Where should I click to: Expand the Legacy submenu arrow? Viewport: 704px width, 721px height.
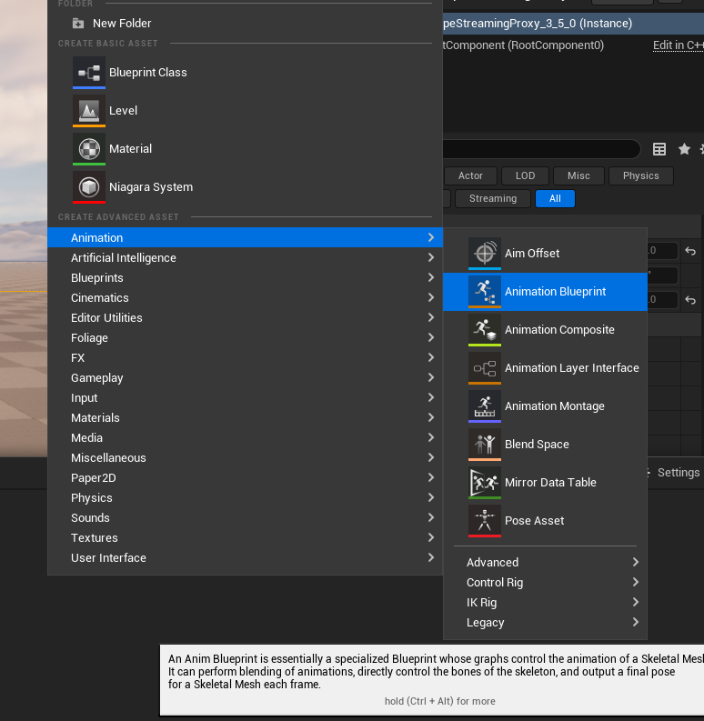pos(636,622)
